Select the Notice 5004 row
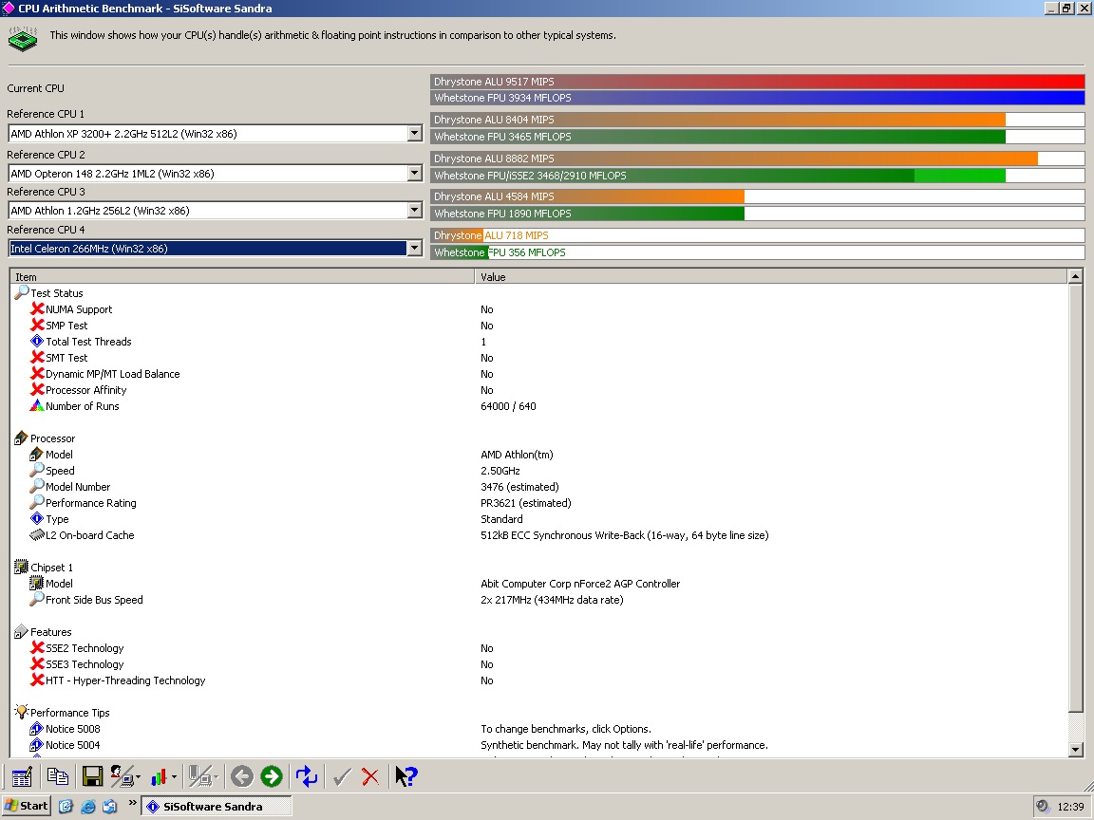The image size is (1094, 820). 539,745
